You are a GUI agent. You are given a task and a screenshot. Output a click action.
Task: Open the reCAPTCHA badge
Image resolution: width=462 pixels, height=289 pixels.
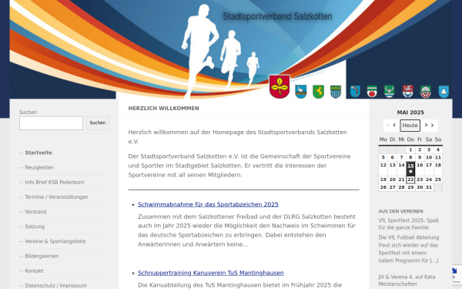pos(456,274)
